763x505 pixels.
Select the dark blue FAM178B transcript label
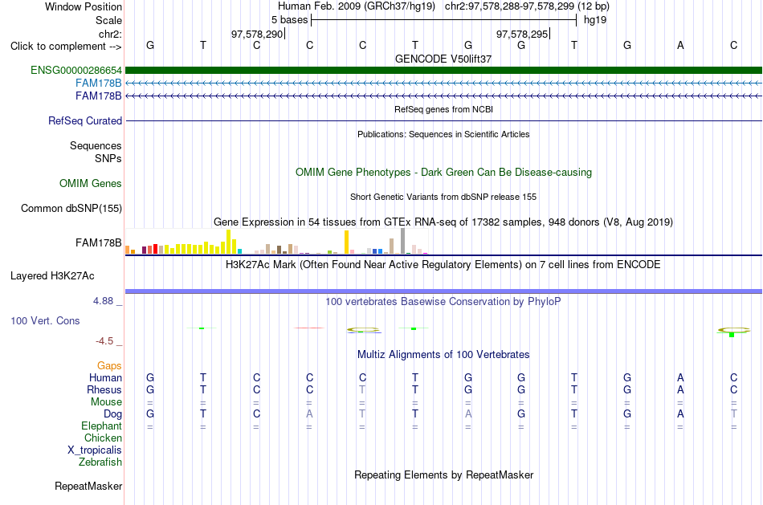(x=98, y=96)
